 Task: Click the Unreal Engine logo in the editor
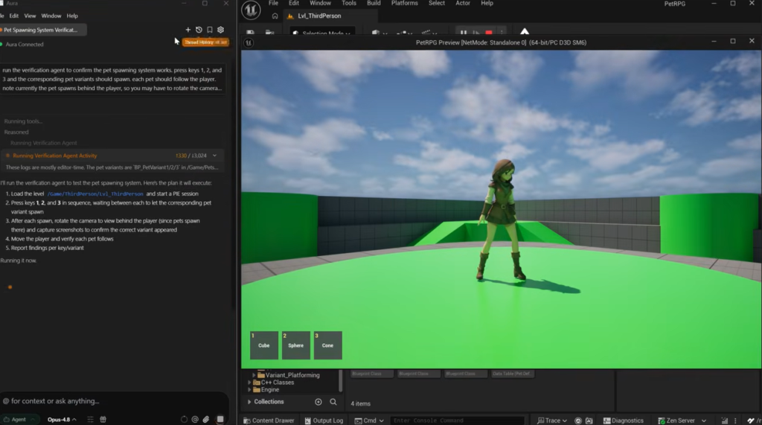tap(252, 10)
